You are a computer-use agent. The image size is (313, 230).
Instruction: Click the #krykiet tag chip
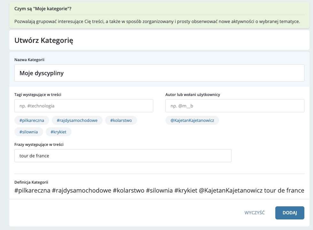58,132
